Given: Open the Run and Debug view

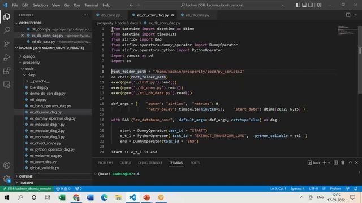Looking at the screenshot, I should coord(7,58).
